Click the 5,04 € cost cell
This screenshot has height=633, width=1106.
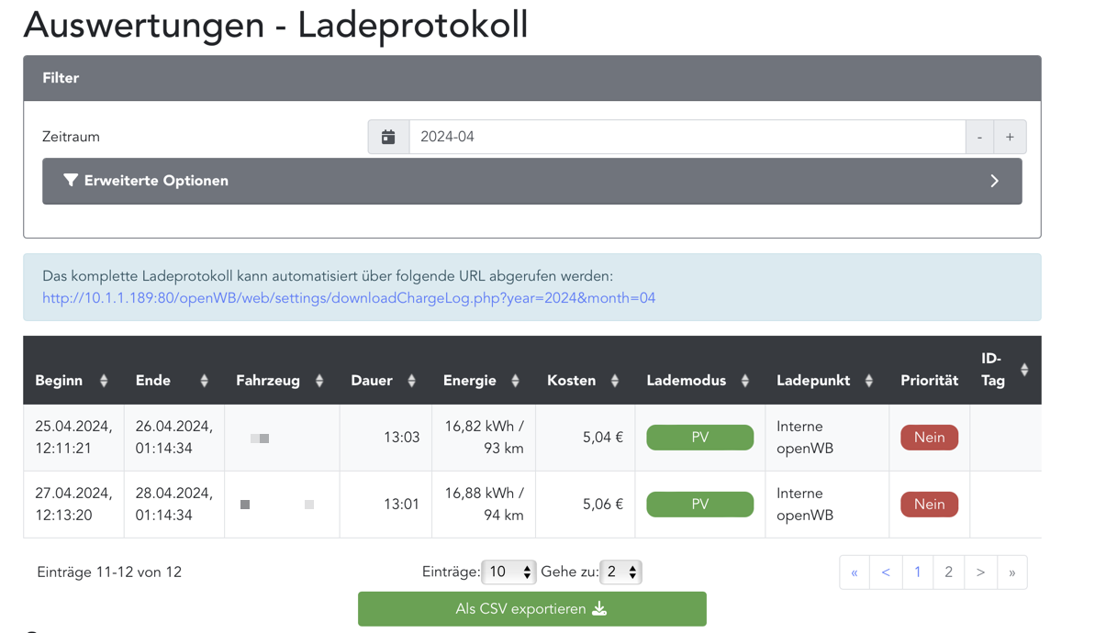click(586, 438)
